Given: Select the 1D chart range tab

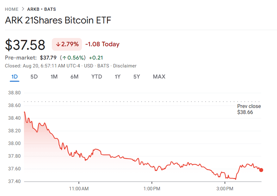Looking at the screenshot, I should click(15, 77).
